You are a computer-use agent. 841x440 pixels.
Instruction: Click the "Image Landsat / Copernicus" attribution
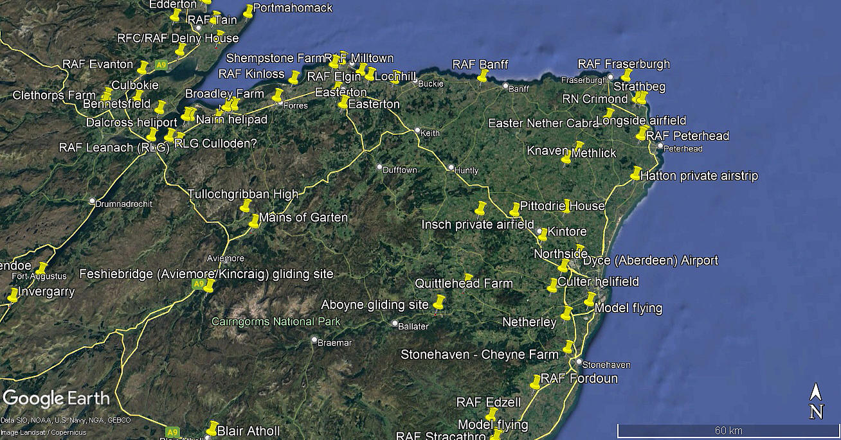pyautogui.click(x=43, y=432)
